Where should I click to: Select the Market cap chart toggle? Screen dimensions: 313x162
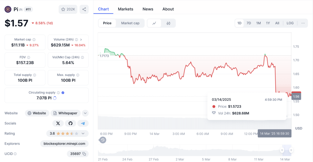point(130,23)
